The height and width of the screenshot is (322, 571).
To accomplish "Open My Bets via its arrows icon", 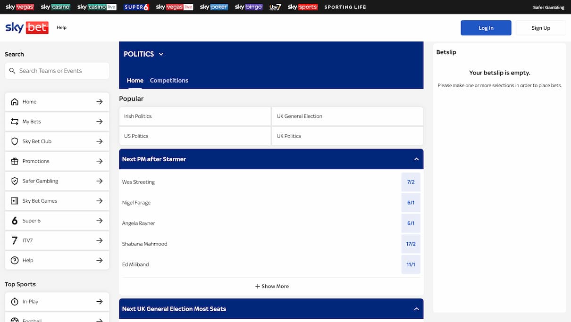I will pos(15,121).
